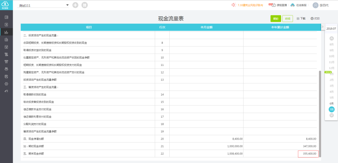Screen dimensions: 338x163
Task: Open the 测试111 company dropdown
Action: [67, 5]
